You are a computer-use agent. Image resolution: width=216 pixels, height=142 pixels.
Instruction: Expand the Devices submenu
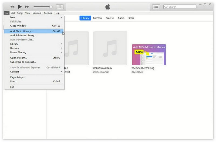[34, 48]
